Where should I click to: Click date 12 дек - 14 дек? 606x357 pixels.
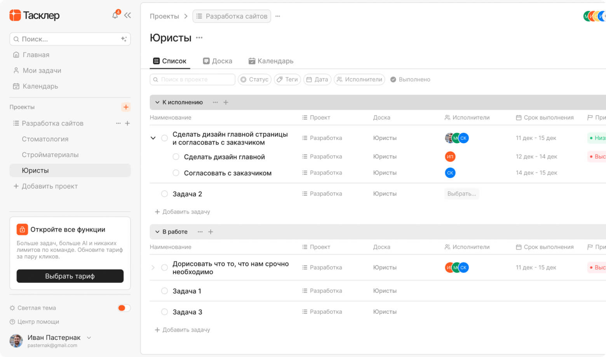click(x=536, y=157)
